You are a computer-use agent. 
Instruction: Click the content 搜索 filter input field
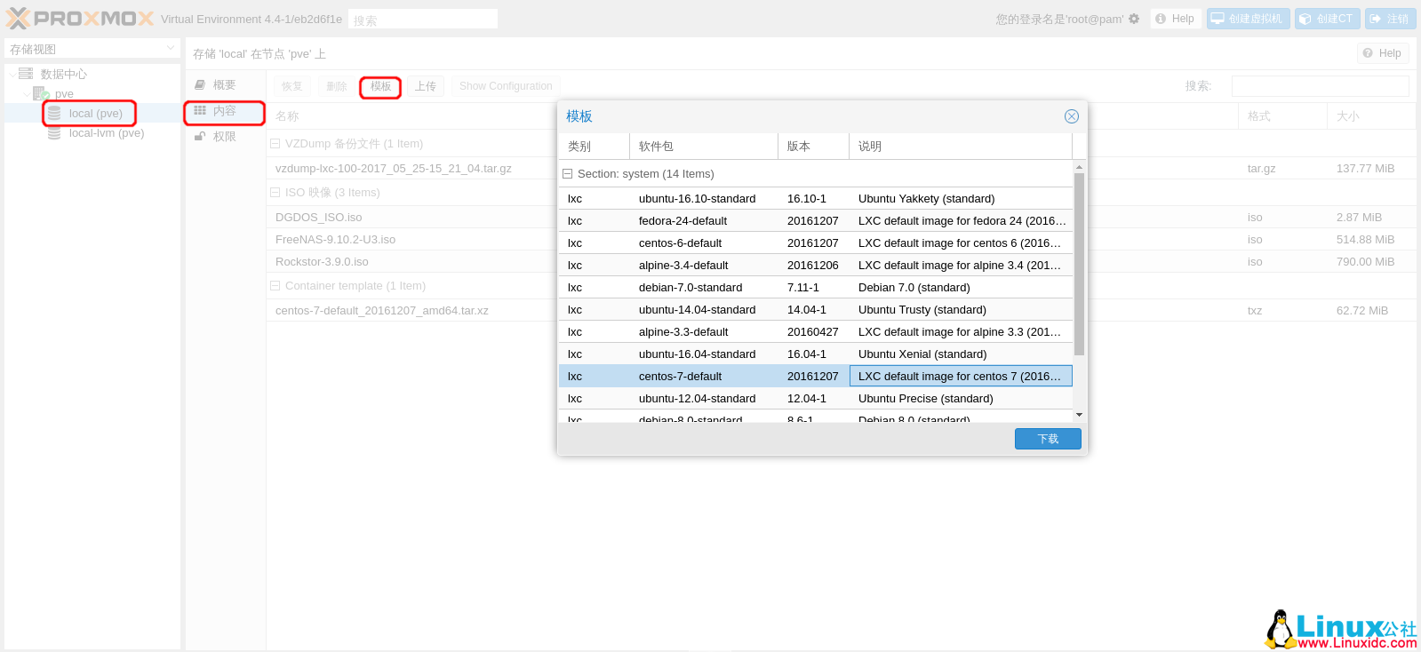[x=1320, y=86]
